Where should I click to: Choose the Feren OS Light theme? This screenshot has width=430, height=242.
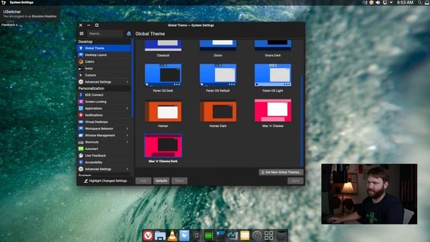click(273, 75)
